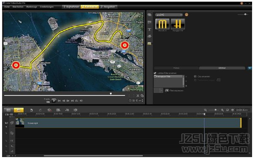The height and width of the screenshot is (160, 255).
Task: Open the Graphics library panel icon
Action: pyautogui.click(x=149, y=36)
